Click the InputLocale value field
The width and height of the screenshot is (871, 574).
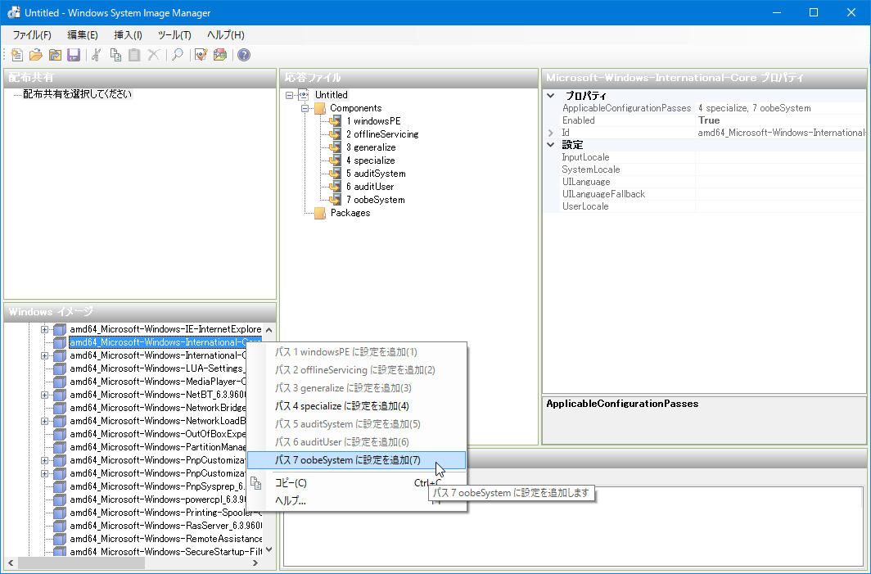pos(780,157)
